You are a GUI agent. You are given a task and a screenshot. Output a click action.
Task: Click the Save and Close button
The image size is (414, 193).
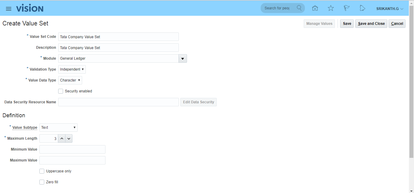pos(371,24)
